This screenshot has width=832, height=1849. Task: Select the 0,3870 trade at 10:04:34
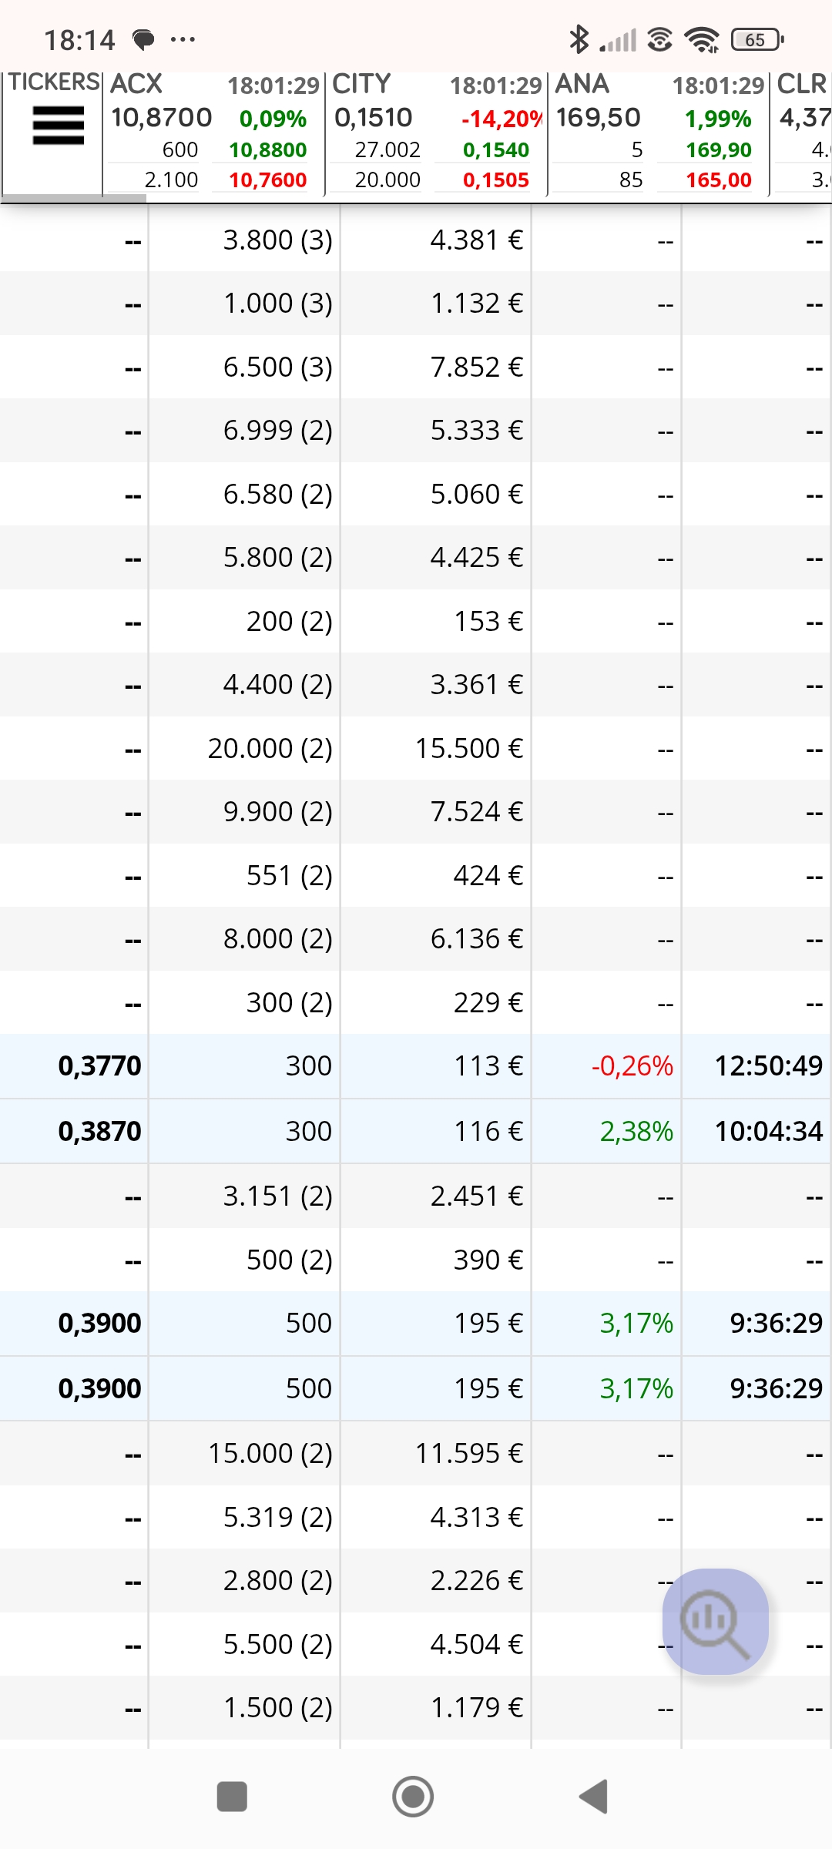[416, 1131]
